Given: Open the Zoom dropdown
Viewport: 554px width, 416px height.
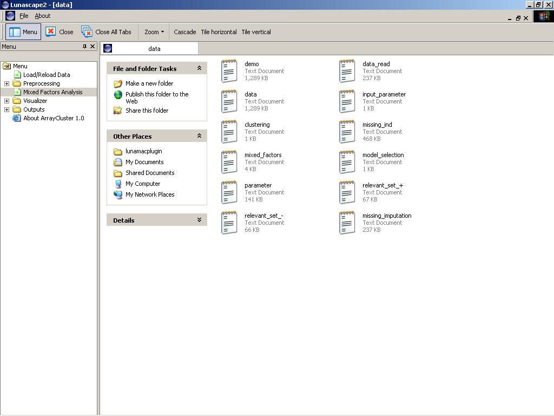Looking at the screenshot, I should pos(154,32).
